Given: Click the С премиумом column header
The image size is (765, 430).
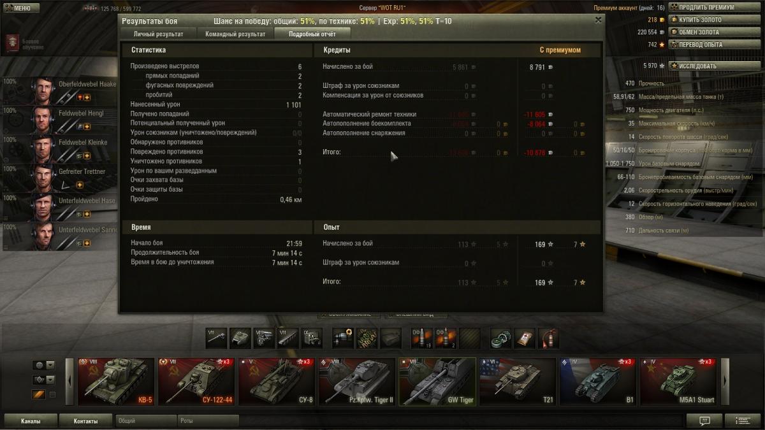Looking at the screenshot, I should tap(560, 50).
